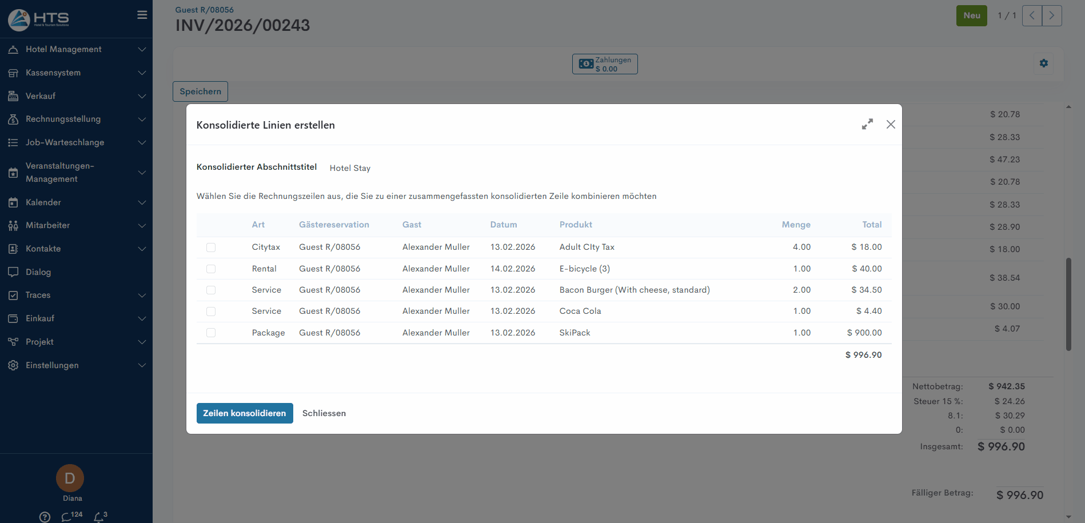This screenshot has width=1085, height=523.
Task: Open the help question mark icon
Action: coord(45,517)
